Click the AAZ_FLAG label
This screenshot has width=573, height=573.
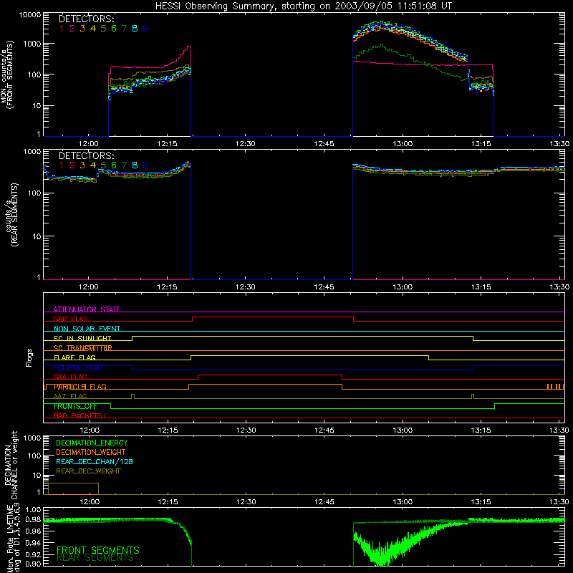click(70, 396)
